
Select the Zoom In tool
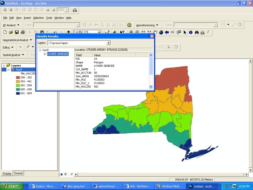[131, 32]
